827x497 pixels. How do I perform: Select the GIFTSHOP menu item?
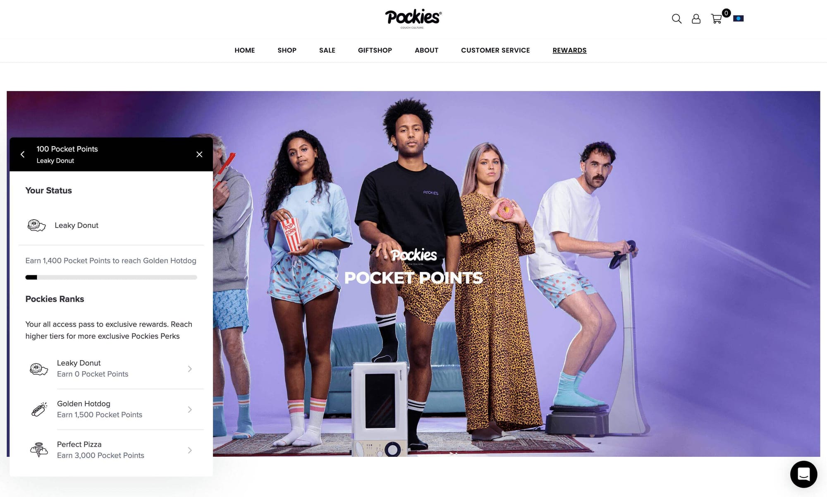pyautogui.click(x=375, y=50)
